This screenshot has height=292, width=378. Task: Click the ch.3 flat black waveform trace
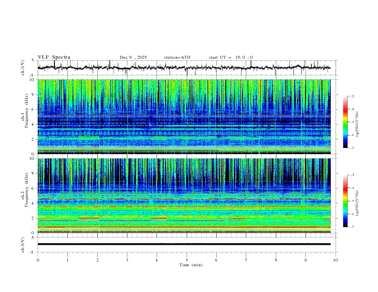point(184,244)
